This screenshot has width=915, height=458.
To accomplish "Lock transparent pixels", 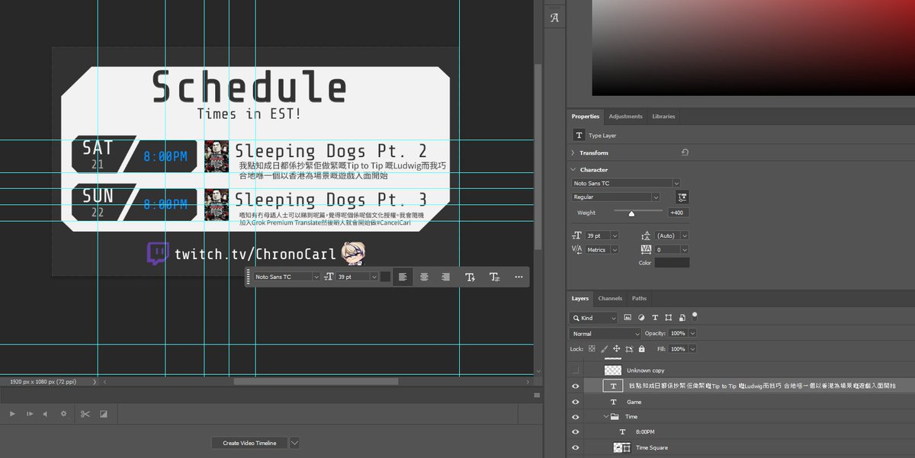I will 591,348.
